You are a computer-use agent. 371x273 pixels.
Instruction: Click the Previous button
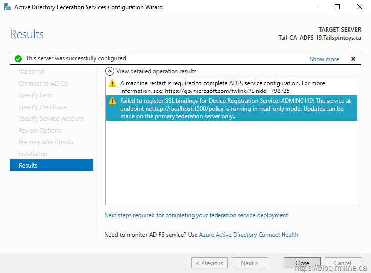point(209,263)
